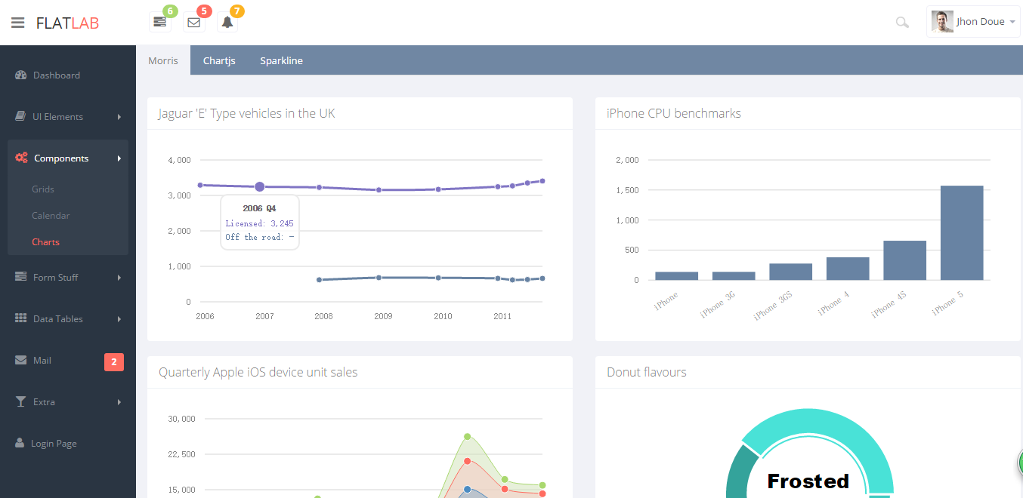Image resolution: width=1023 pixels, height=498 pixels.
Task: Switch to the Sparkline tab
Action: (x=281, y=60)
